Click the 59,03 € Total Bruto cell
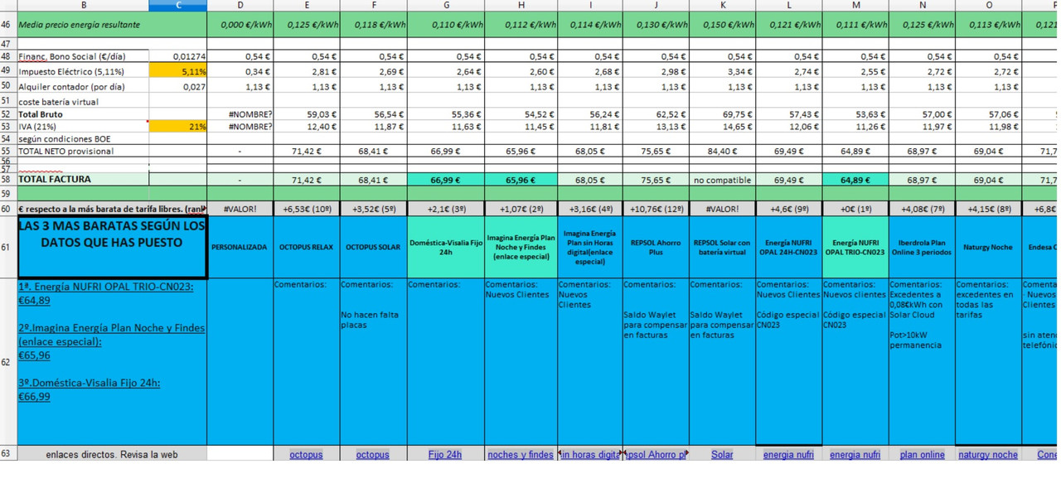 pos(306,114)
